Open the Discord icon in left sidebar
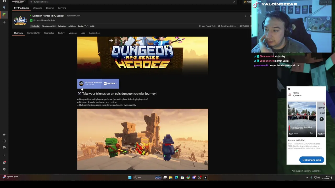 pyautogui.click(x=4, y=148)
